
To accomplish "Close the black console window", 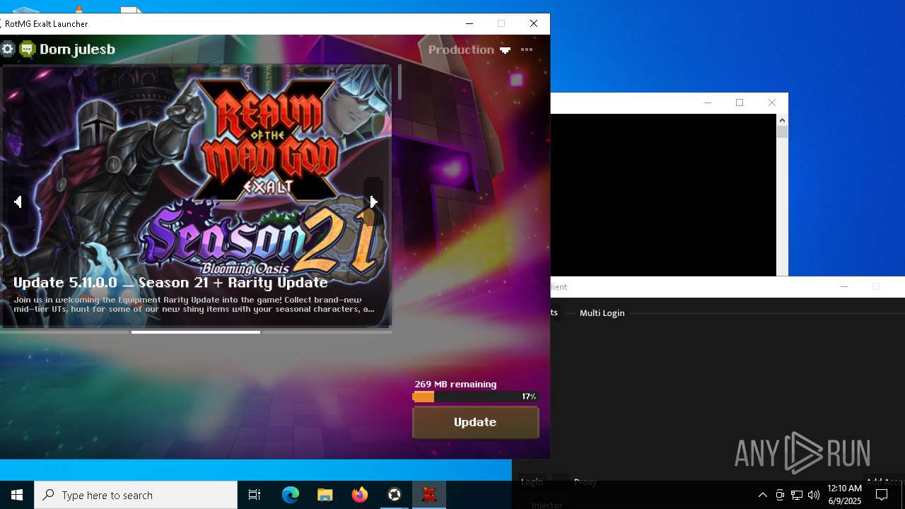I will 772,103.
